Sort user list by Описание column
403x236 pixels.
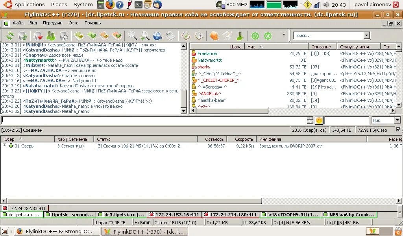click(323, 46)
